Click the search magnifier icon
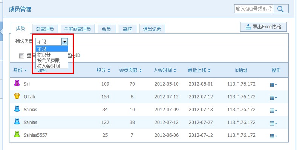The width and height of the screenshot is (297, 150). pyautogui.click(x=280, y=9)
